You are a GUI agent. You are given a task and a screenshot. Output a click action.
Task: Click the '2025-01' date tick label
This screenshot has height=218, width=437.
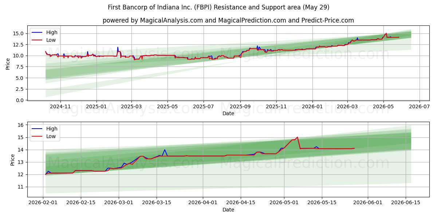pos(97,107)
